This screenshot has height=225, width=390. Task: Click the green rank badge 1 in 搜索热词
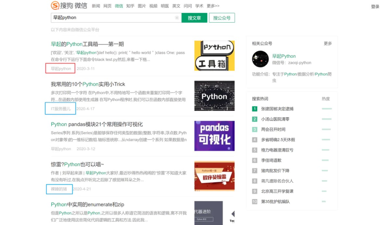coord(255,108)
